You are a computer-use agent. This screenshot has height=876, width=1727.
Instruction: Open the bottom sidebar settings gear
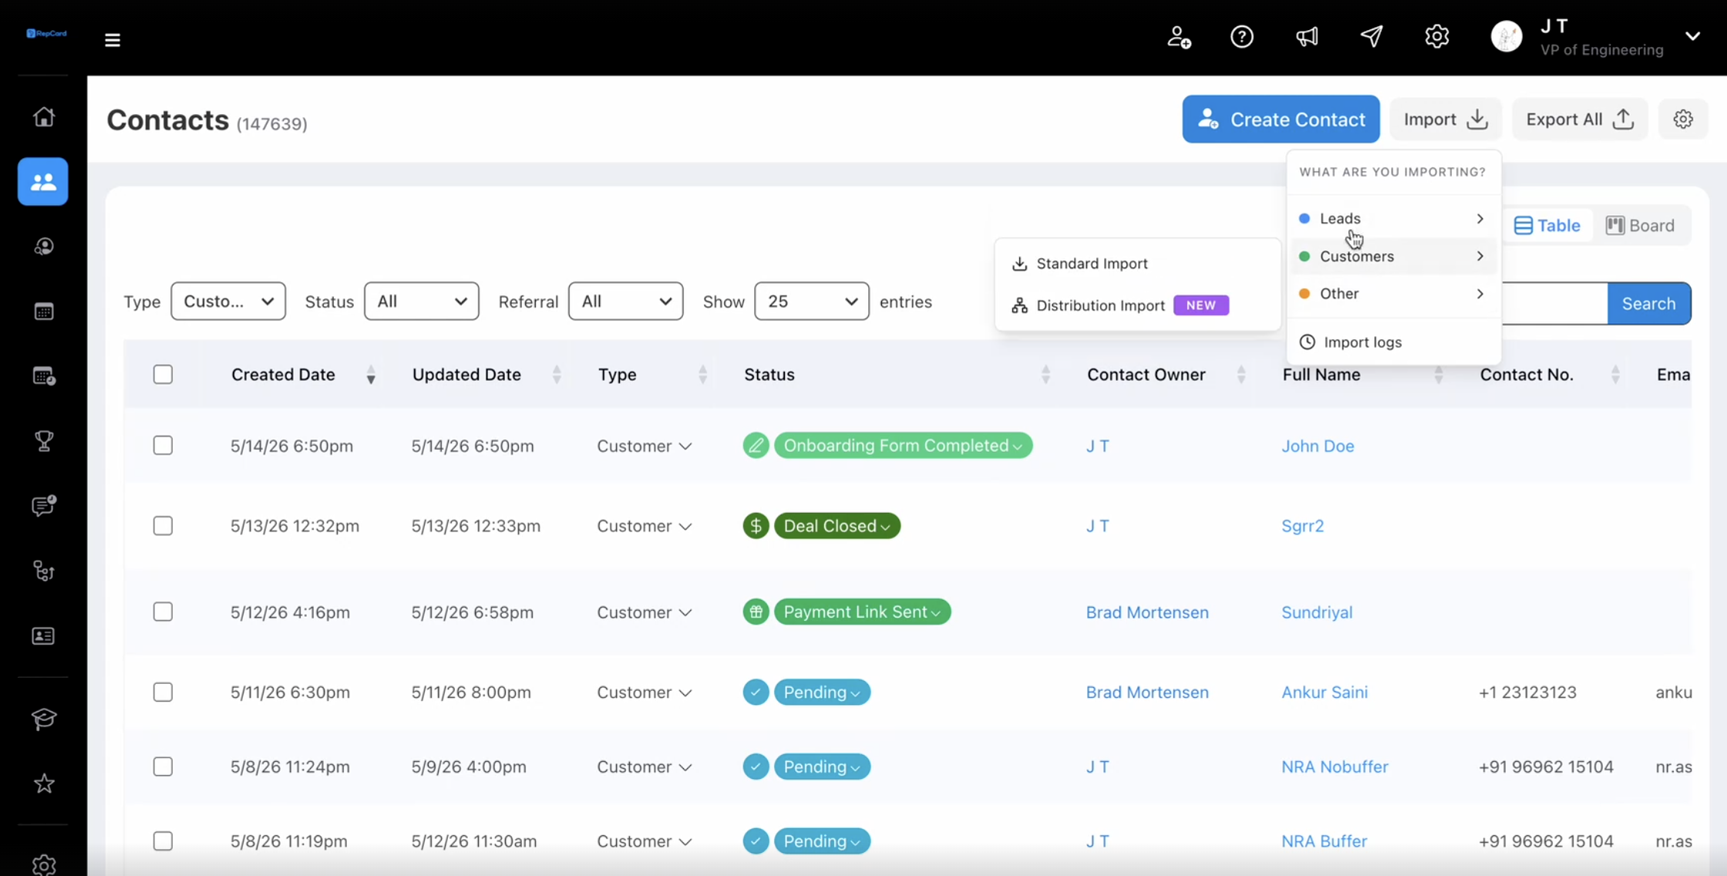(44, 865)
